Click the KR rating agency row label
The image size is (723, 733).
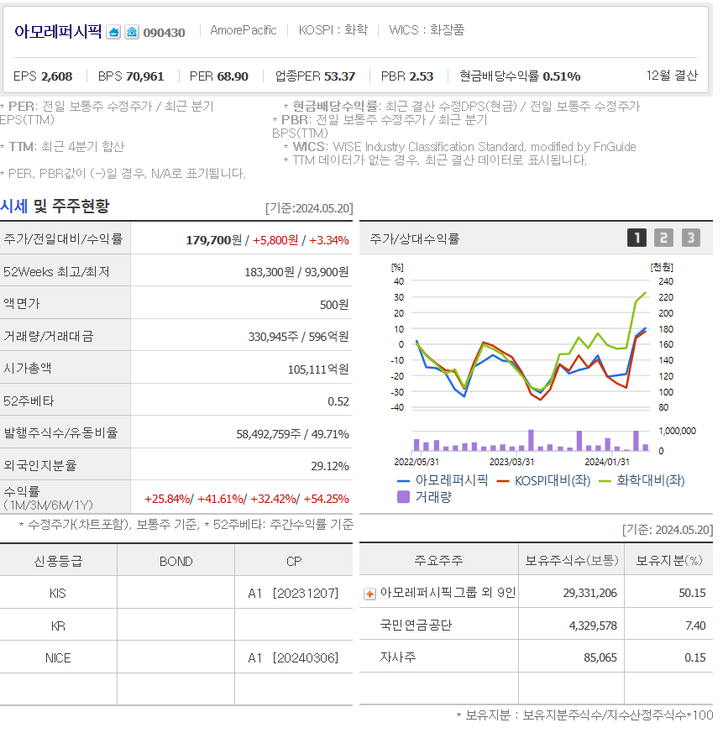pos(58,626)
